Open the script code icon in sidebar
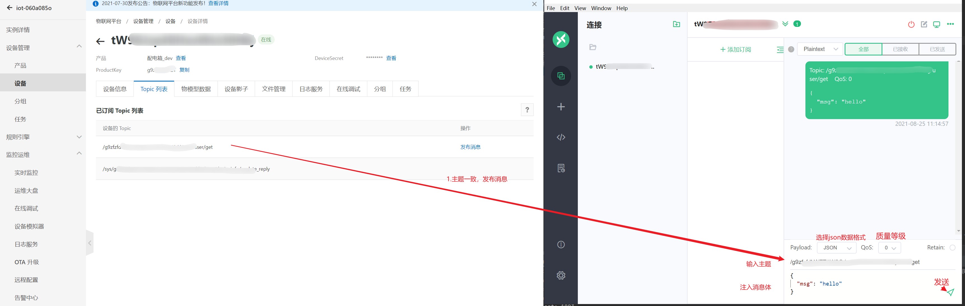965x306 pixels. pos(561,137)
